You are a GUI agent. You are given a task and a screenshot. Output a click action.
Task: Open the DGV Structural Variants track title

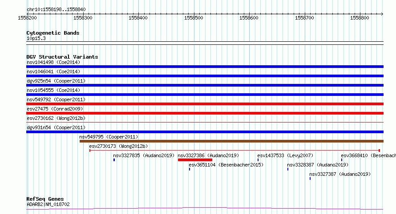[62, 57]
